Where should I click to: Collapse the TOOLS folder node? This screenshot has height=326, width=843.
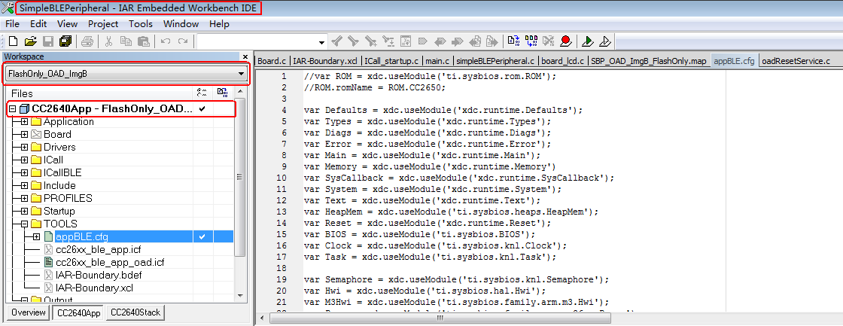[25, 224]
